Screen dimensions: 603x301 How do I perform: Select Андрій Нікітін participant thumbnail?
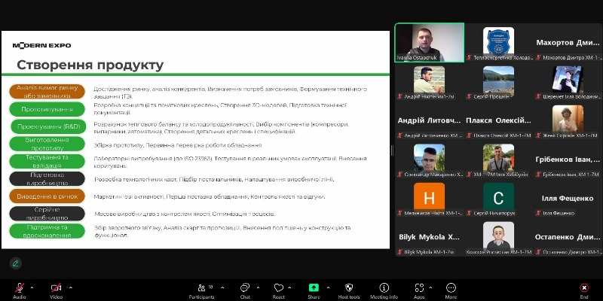point(429,82)
